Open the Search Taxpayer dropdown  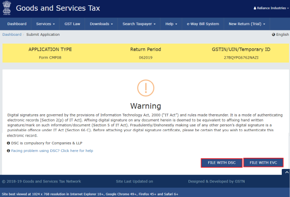(x=140, y=24)
